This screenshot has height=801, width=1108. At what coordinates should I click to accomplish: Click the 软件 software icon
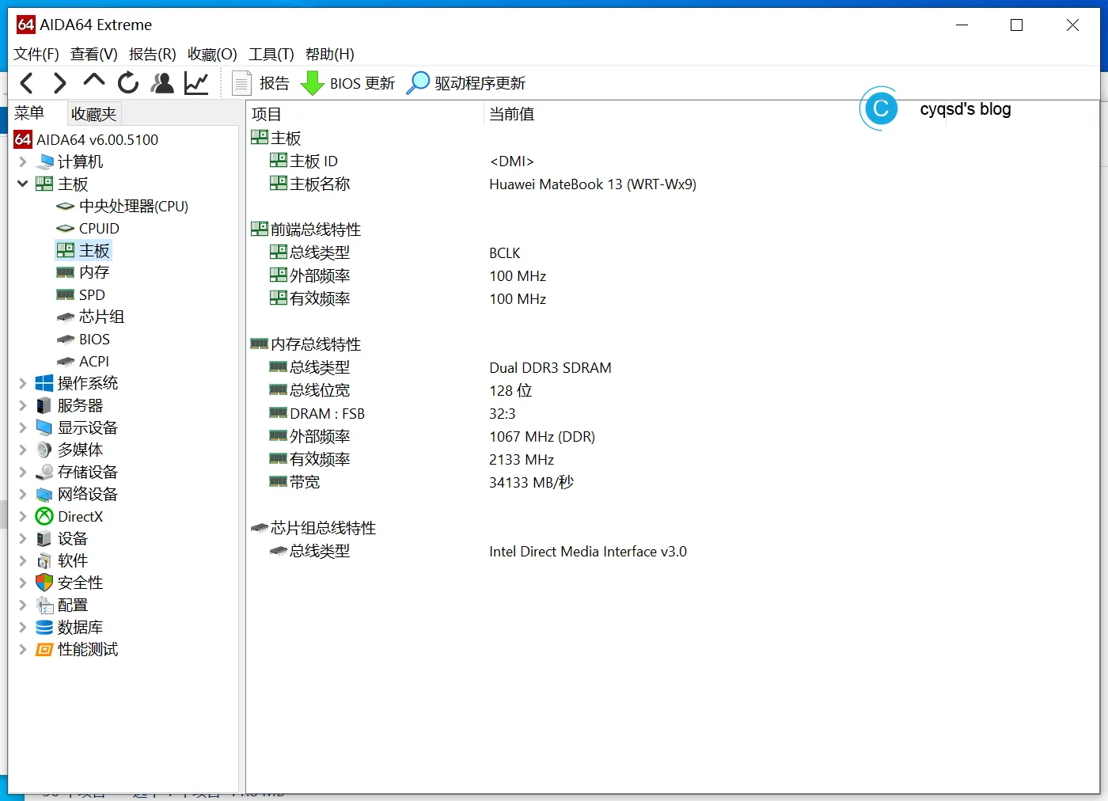(x=44, y=560)
